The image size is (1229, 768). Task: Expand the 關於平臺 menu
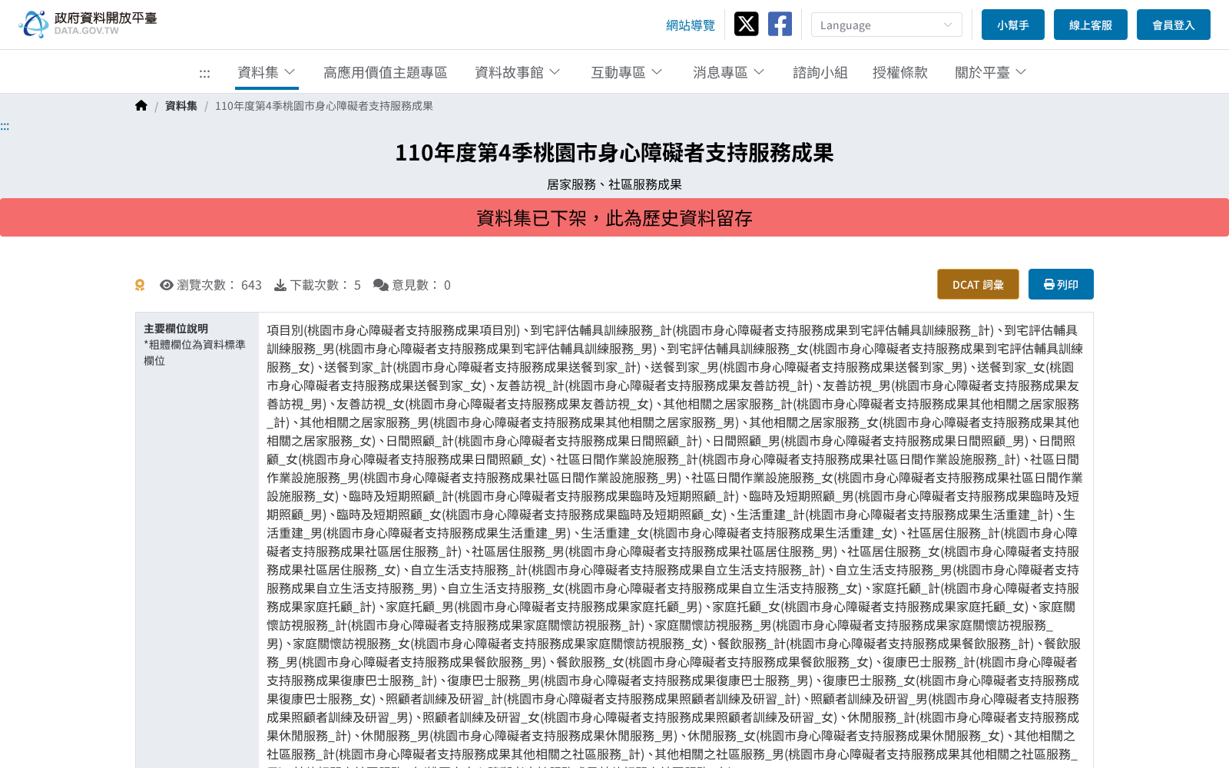(x=990, y=72)
